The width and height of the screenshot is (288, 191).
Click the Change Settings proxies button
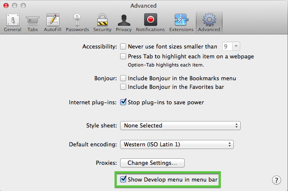(x=152, y=163)
